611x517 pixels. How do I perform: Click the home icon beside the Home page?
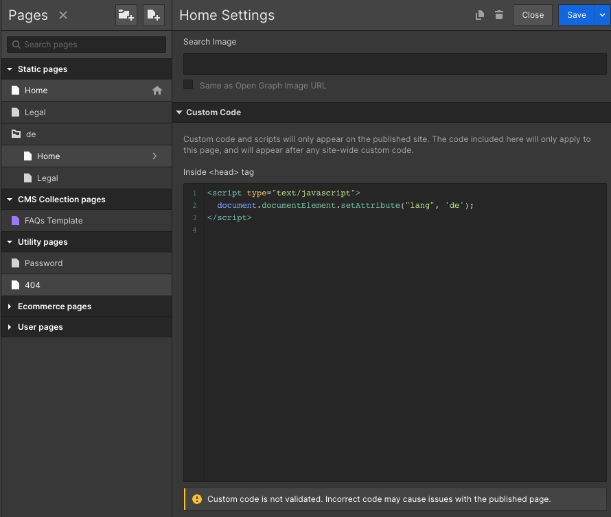157,91
